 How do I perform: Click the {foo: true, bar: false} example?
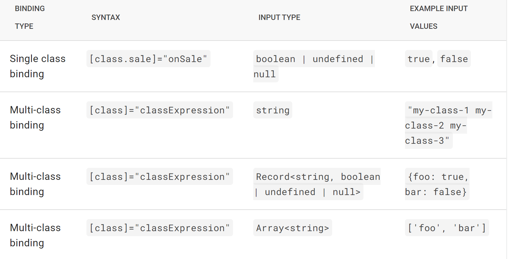[437, 184]
